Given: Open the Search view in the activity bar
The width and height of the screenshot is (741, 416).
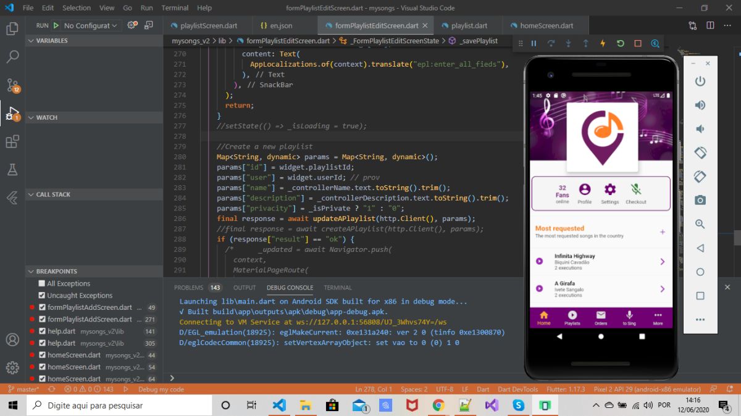Looking at the screenshot, I should (12, 57).
